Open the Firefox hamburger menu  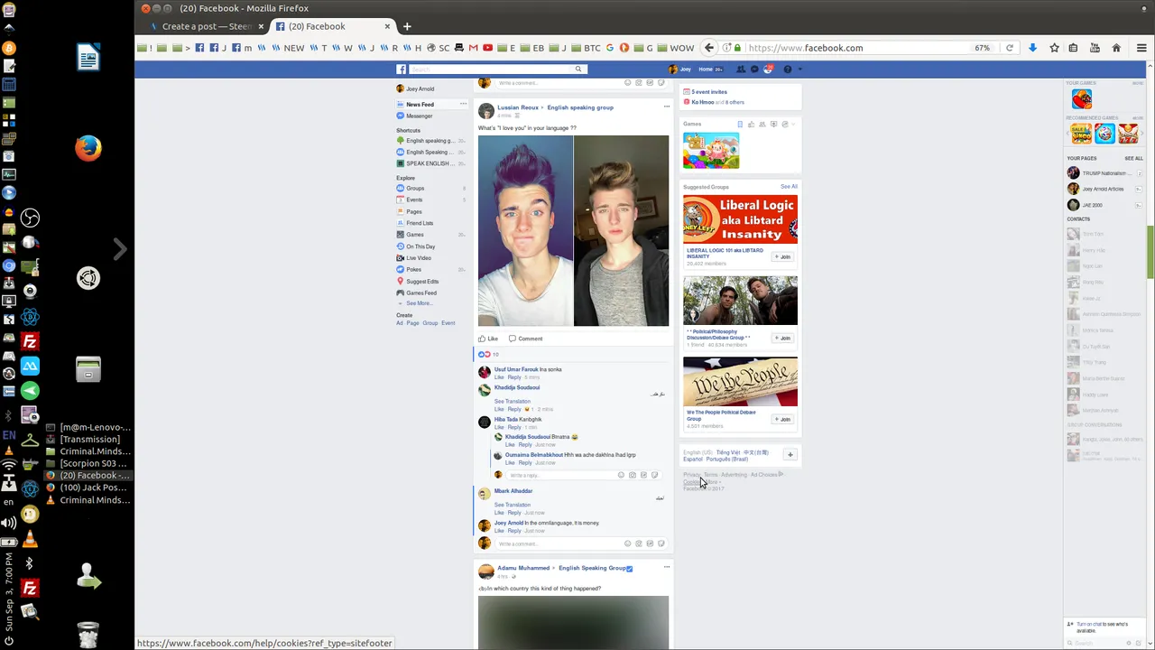pos(1141,48)
